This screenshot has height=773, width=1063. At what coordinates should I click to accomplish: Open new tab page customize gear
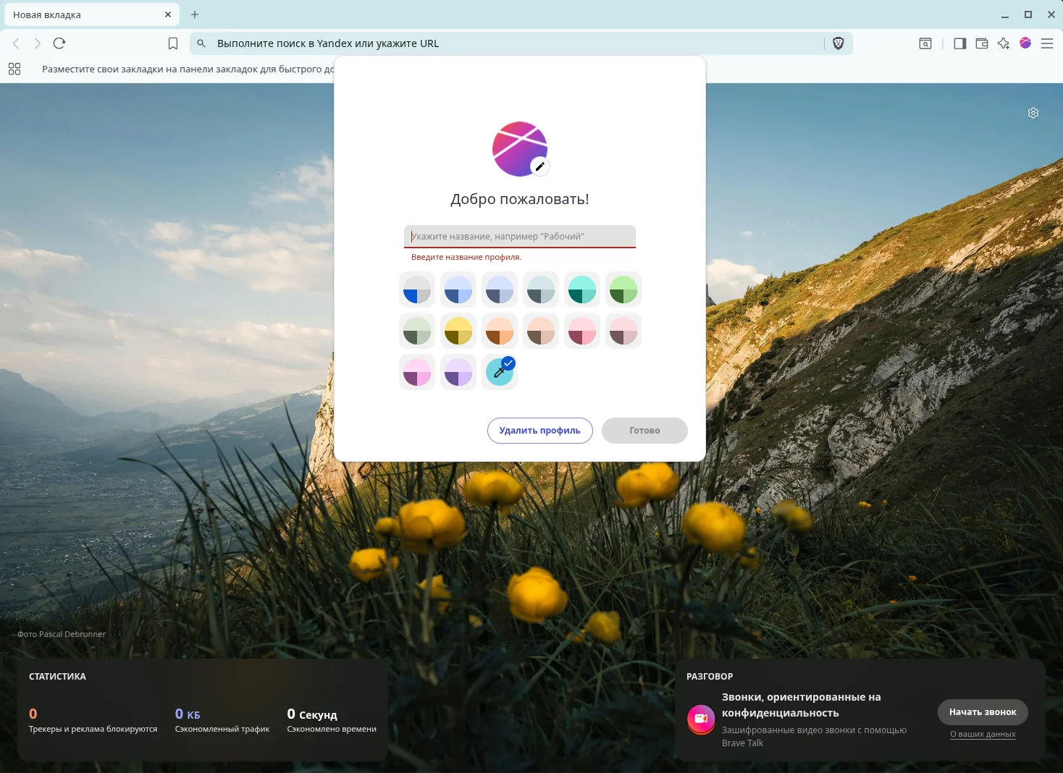pos(1033,113)
